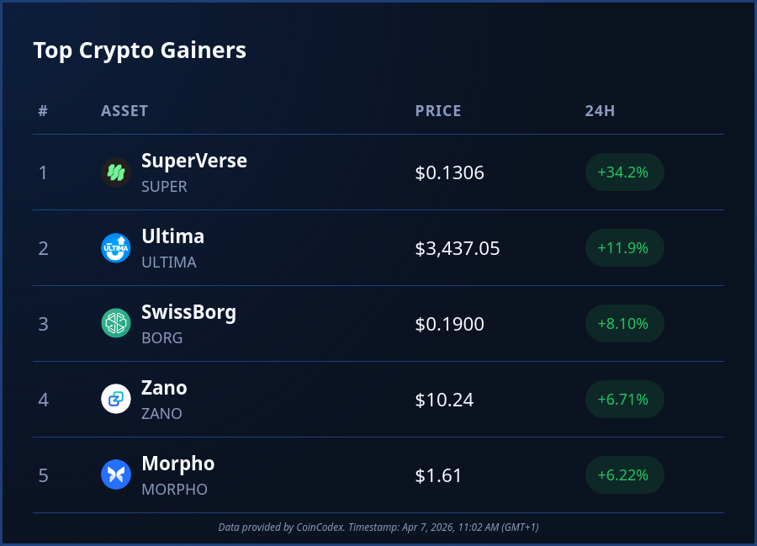
Task: Click the # rank column header
Action: point(43,111)
